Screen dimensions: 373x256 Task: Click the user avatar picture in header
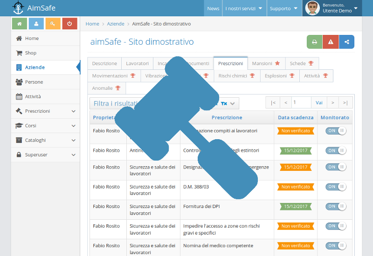point(312,8)
